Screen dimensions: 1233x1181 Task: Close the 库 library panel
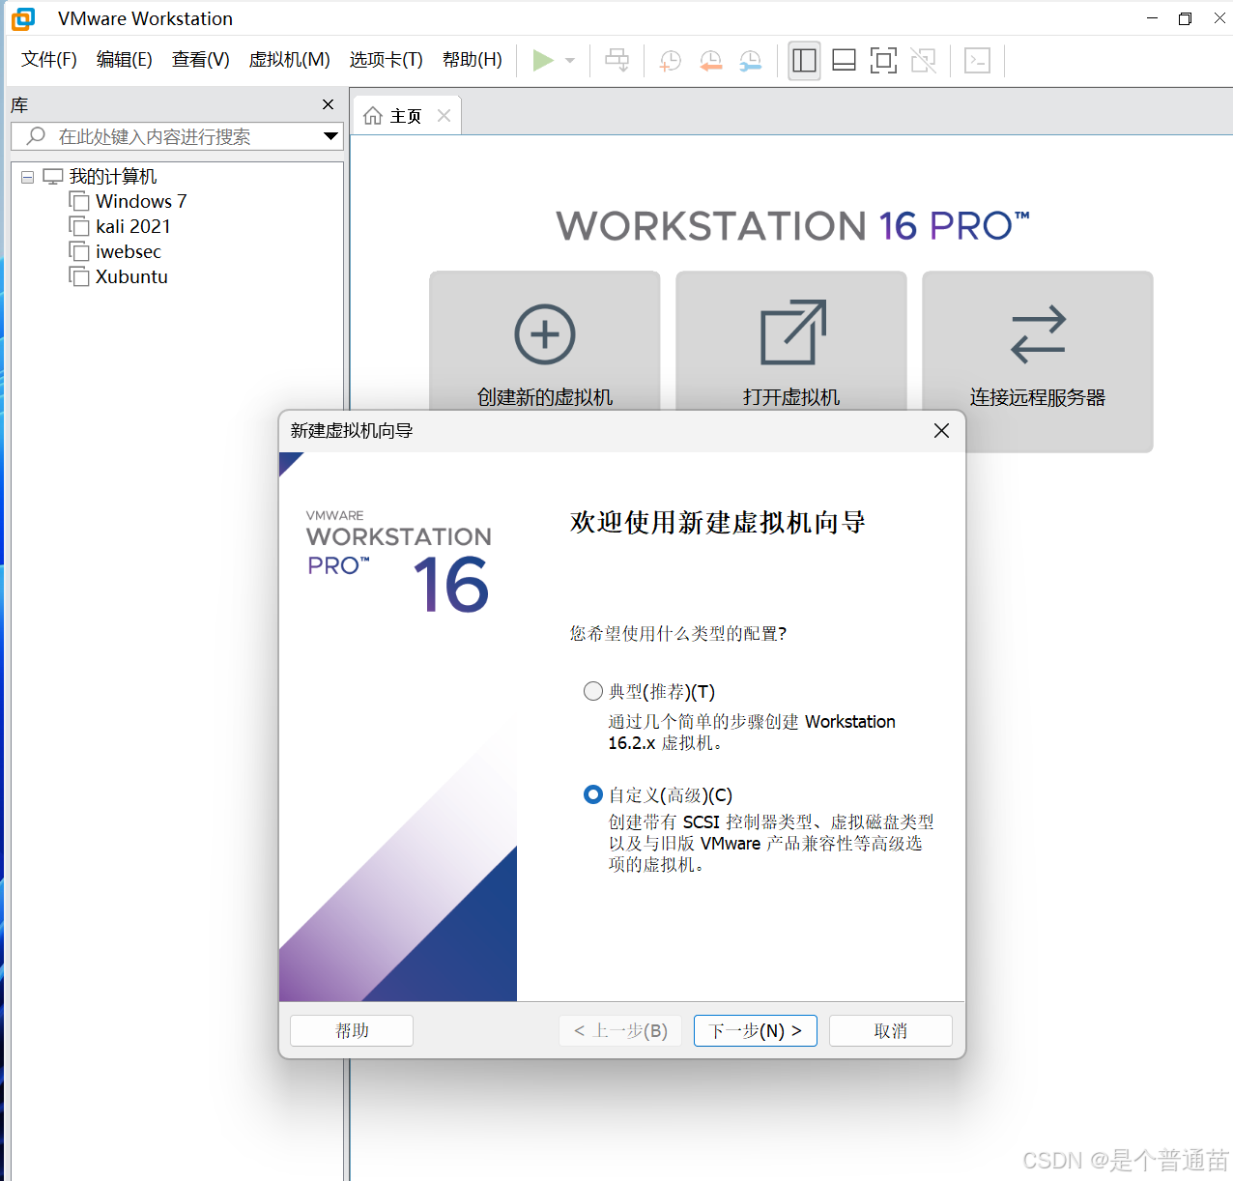(328, 104)
